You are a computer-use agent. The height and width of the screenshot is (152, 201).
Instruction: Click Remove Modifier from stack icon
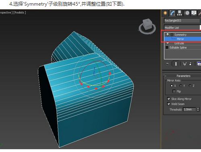tap(190, 64)
